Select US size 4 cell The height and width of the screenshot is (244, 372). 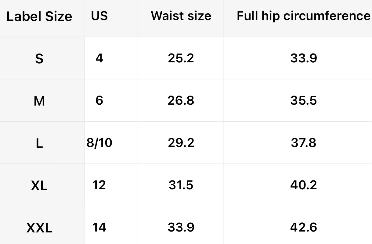pyautogui.click(x=99, y=58)
